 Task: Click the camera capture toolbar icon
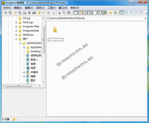(x=34, y=13)
